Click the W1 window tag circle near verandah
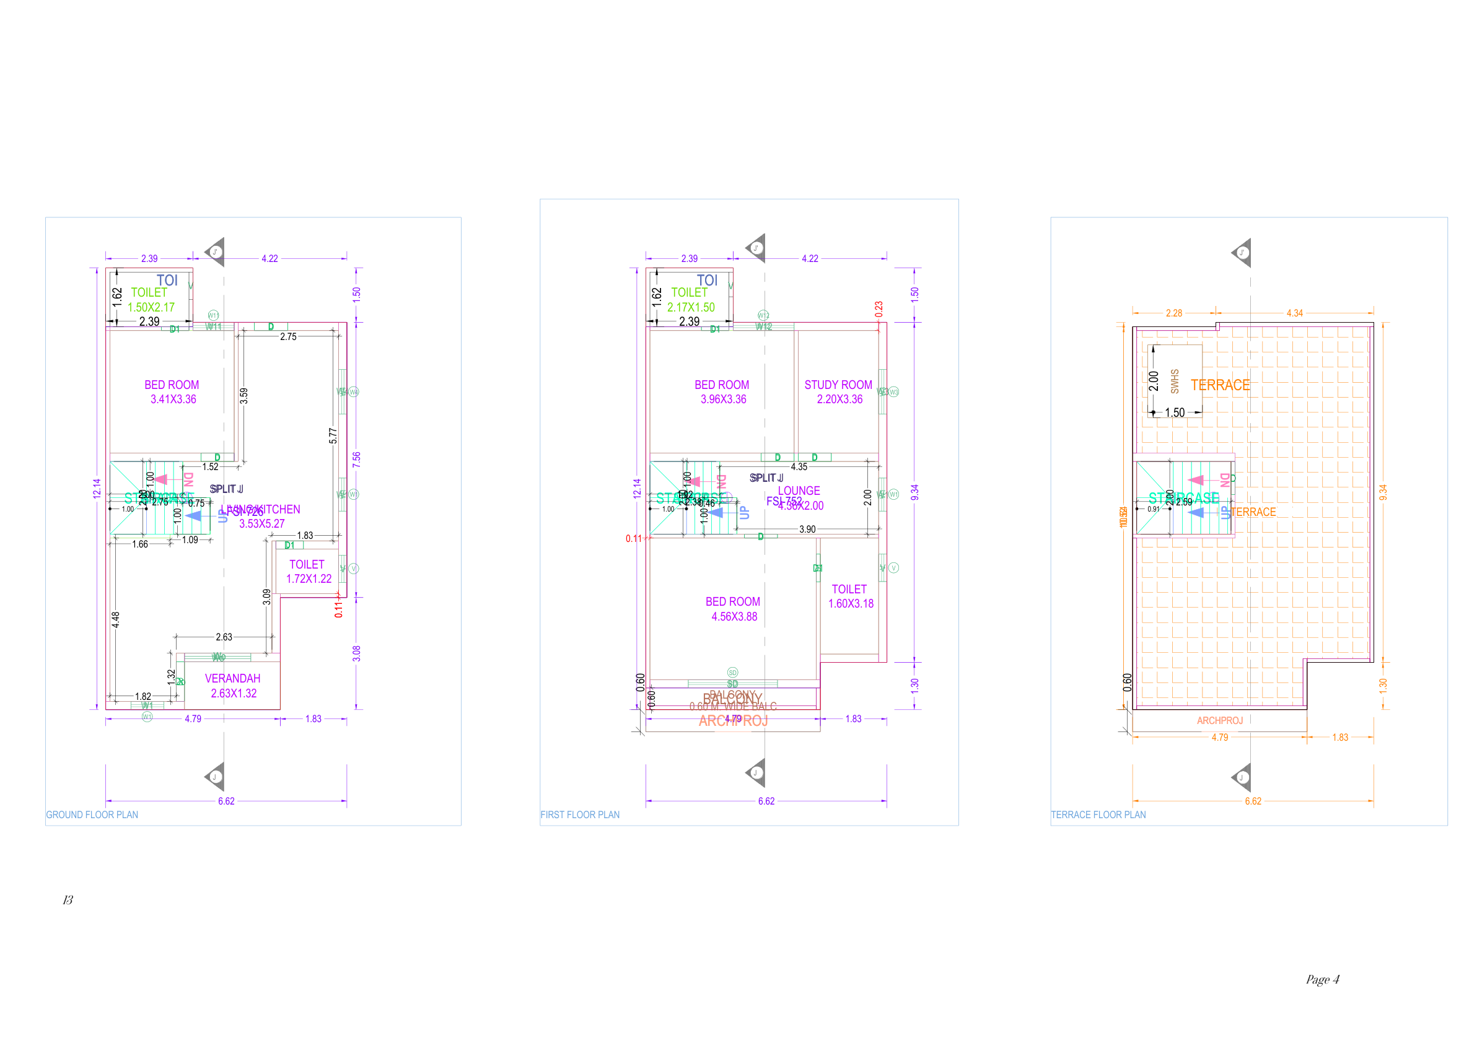 pos(147,717)
